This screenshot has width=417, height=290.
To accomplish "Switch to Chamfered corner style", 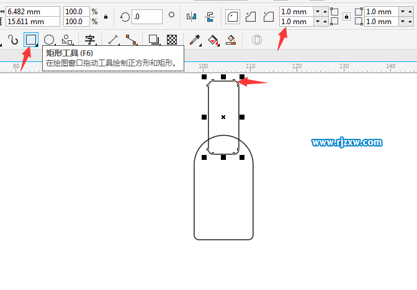I will click(x=269, y=17).
